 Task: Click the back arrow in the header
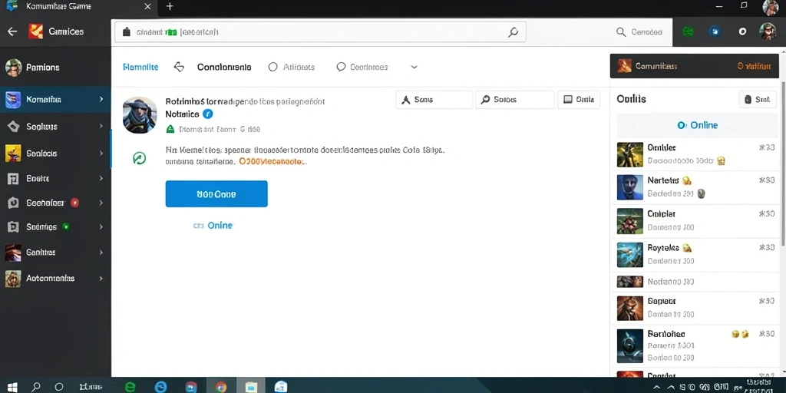(12, 31)
